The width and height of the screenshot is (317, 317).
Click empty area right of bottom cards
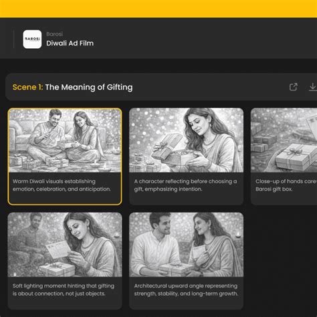point(281,261)
